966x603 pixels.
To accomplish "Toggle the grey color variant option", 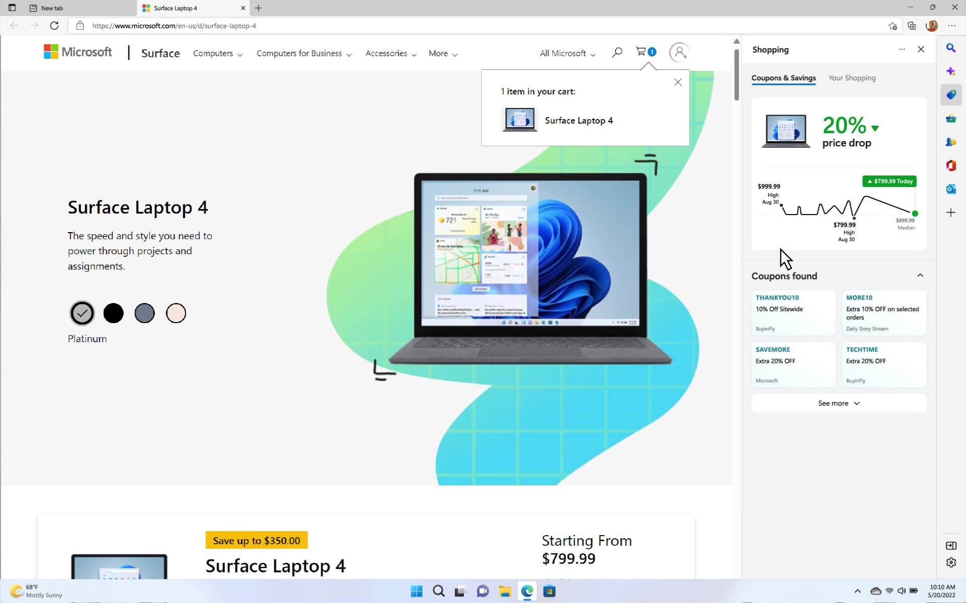I will (x=144, y=313).
